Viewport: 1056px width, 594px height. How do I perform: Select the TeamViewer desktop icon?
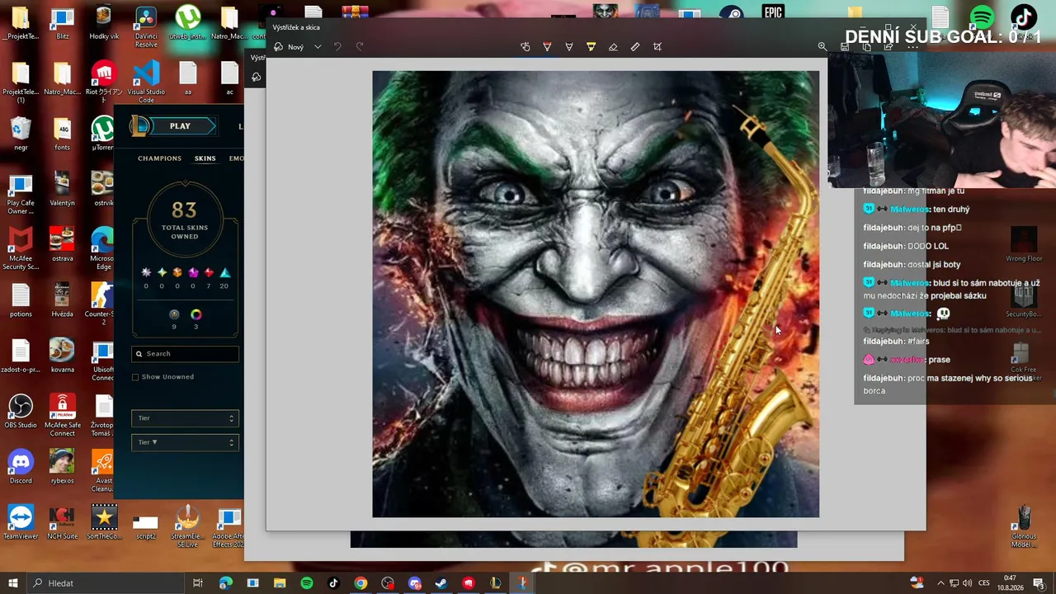pyautogui.click(x=21, y=522)
